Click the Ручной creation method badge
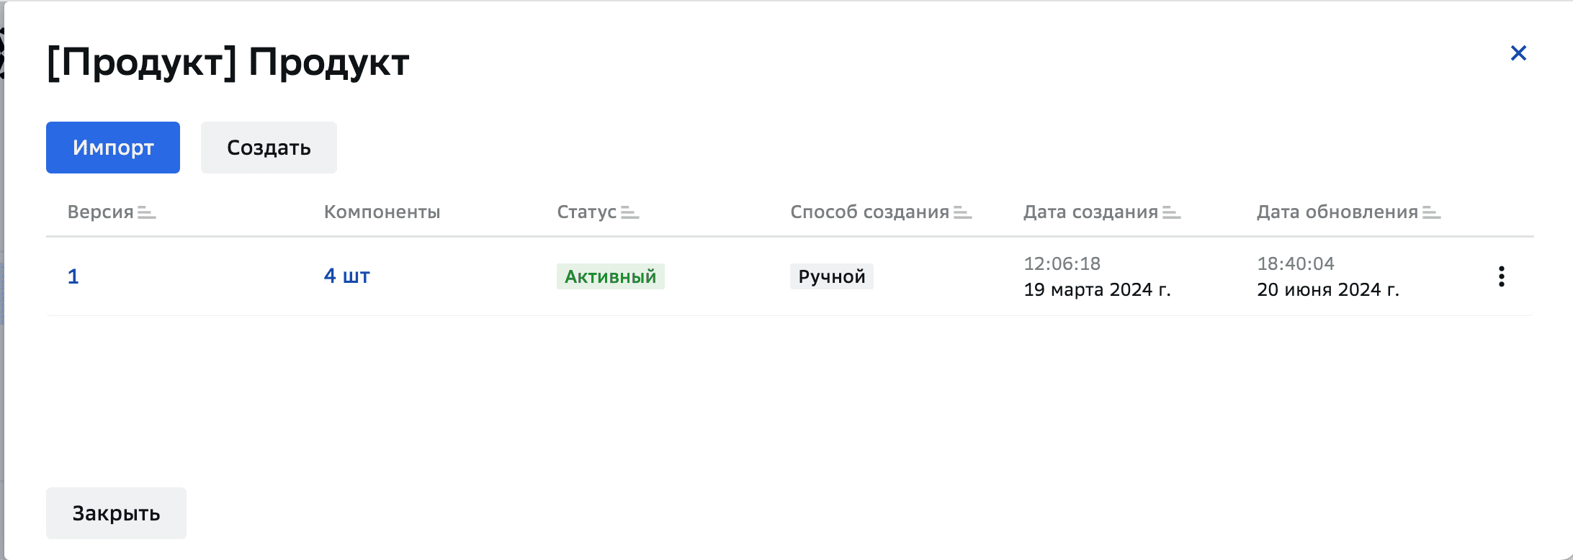Viewport: 1573px width, 560px height. click(832, 276)
